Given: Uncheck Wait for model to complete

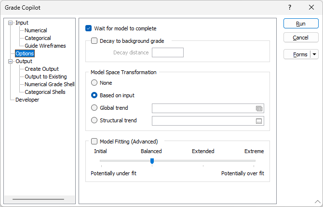Looking at the screenshot, I should (x=88, y=28).
